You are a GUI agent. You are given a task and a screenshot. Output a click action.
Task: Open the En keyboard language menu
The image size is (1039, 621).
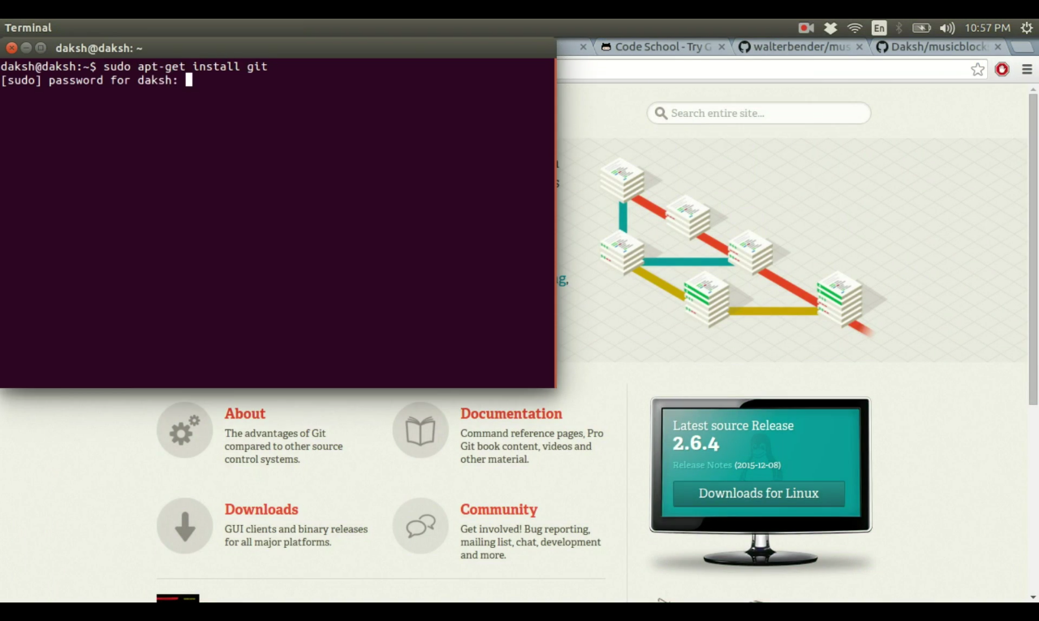tap(879, 28)
